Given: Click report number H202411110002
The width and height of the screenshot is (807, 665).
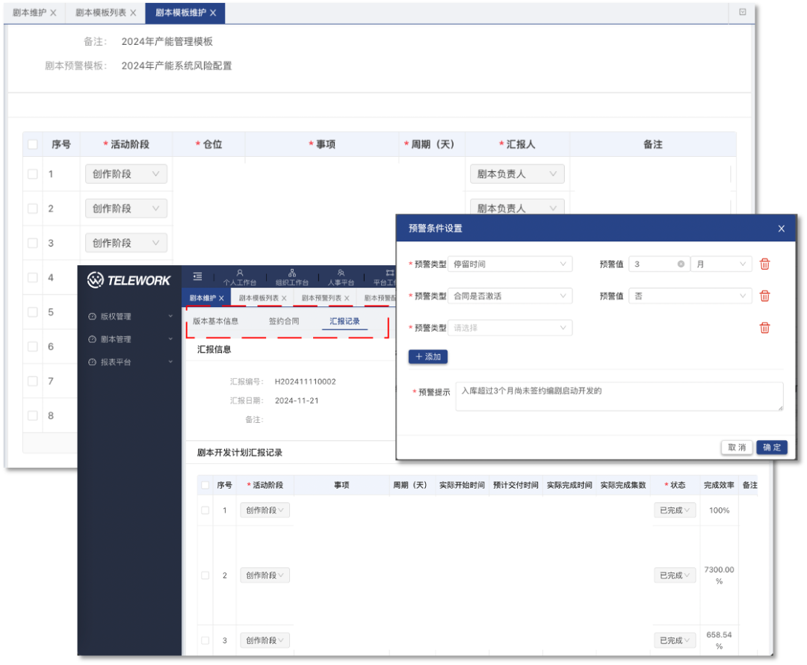Looking at the screenshot, I should point(305,381).
